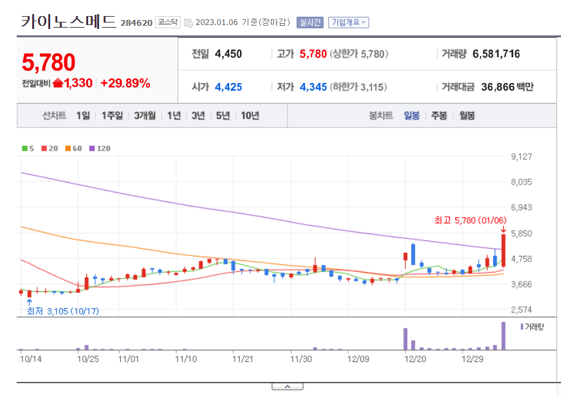Select the 3개월 line chart tab

point(145,116)
